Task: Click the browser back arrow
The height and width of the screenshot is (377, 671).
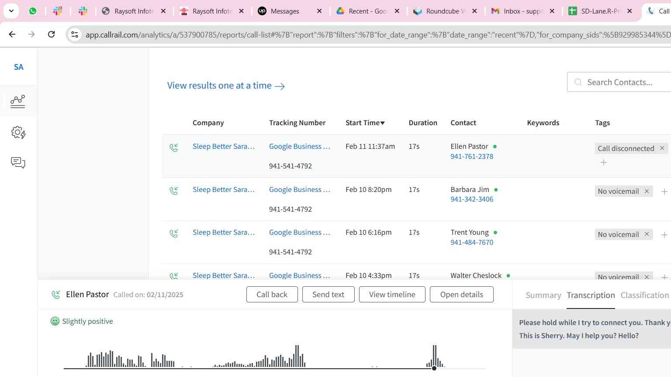Action: tap(12, 34)
